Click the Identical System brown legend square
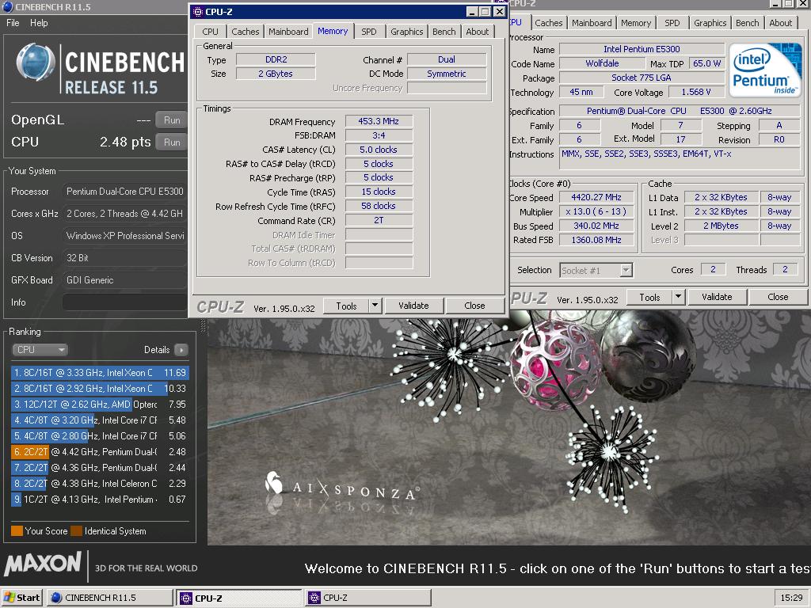811x608 pixels. click(x=77, y=531)
